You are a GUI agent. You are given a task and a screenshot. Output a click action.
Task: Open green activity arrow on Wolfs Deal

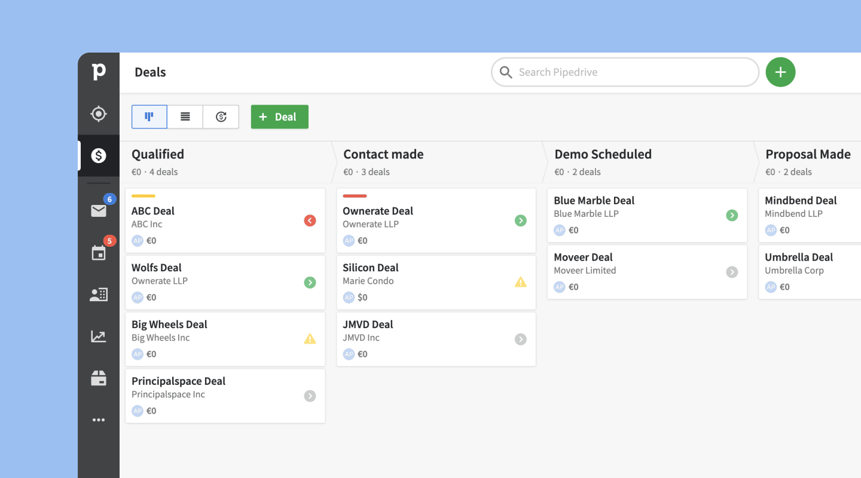[310, 282]
